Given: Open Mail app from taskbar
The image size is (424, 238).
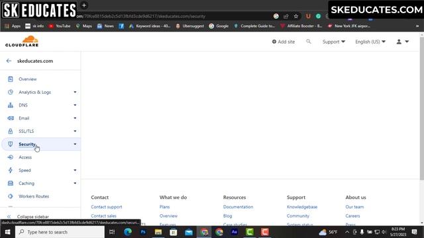Looking at the screenshot, I should pyautogui.click(x=189, y=232).
